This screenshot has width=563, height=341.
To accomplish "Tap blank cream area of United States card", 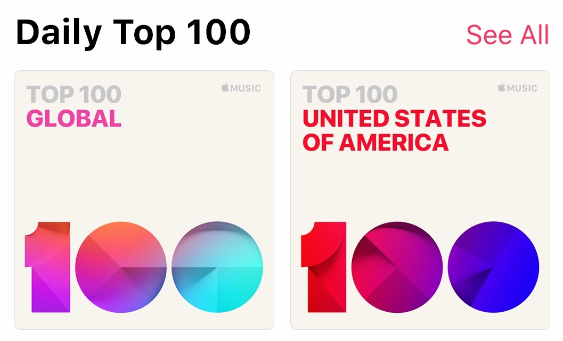I will [420, 186].
